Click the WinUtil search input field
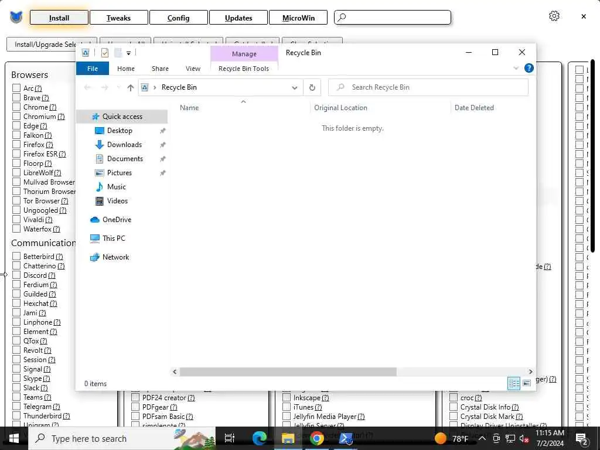The width and height of the screenshot is (600, 450). [x=393, y=17]
